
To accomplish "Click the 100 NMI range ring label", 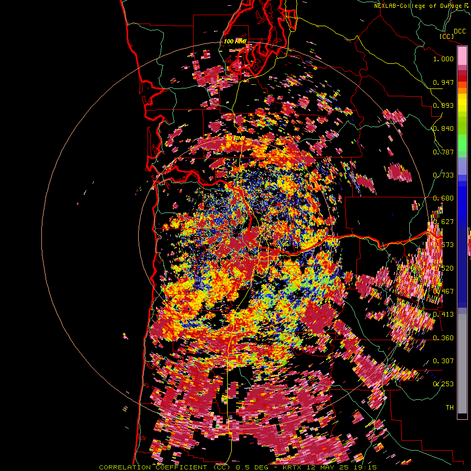I will pos(235,41).
